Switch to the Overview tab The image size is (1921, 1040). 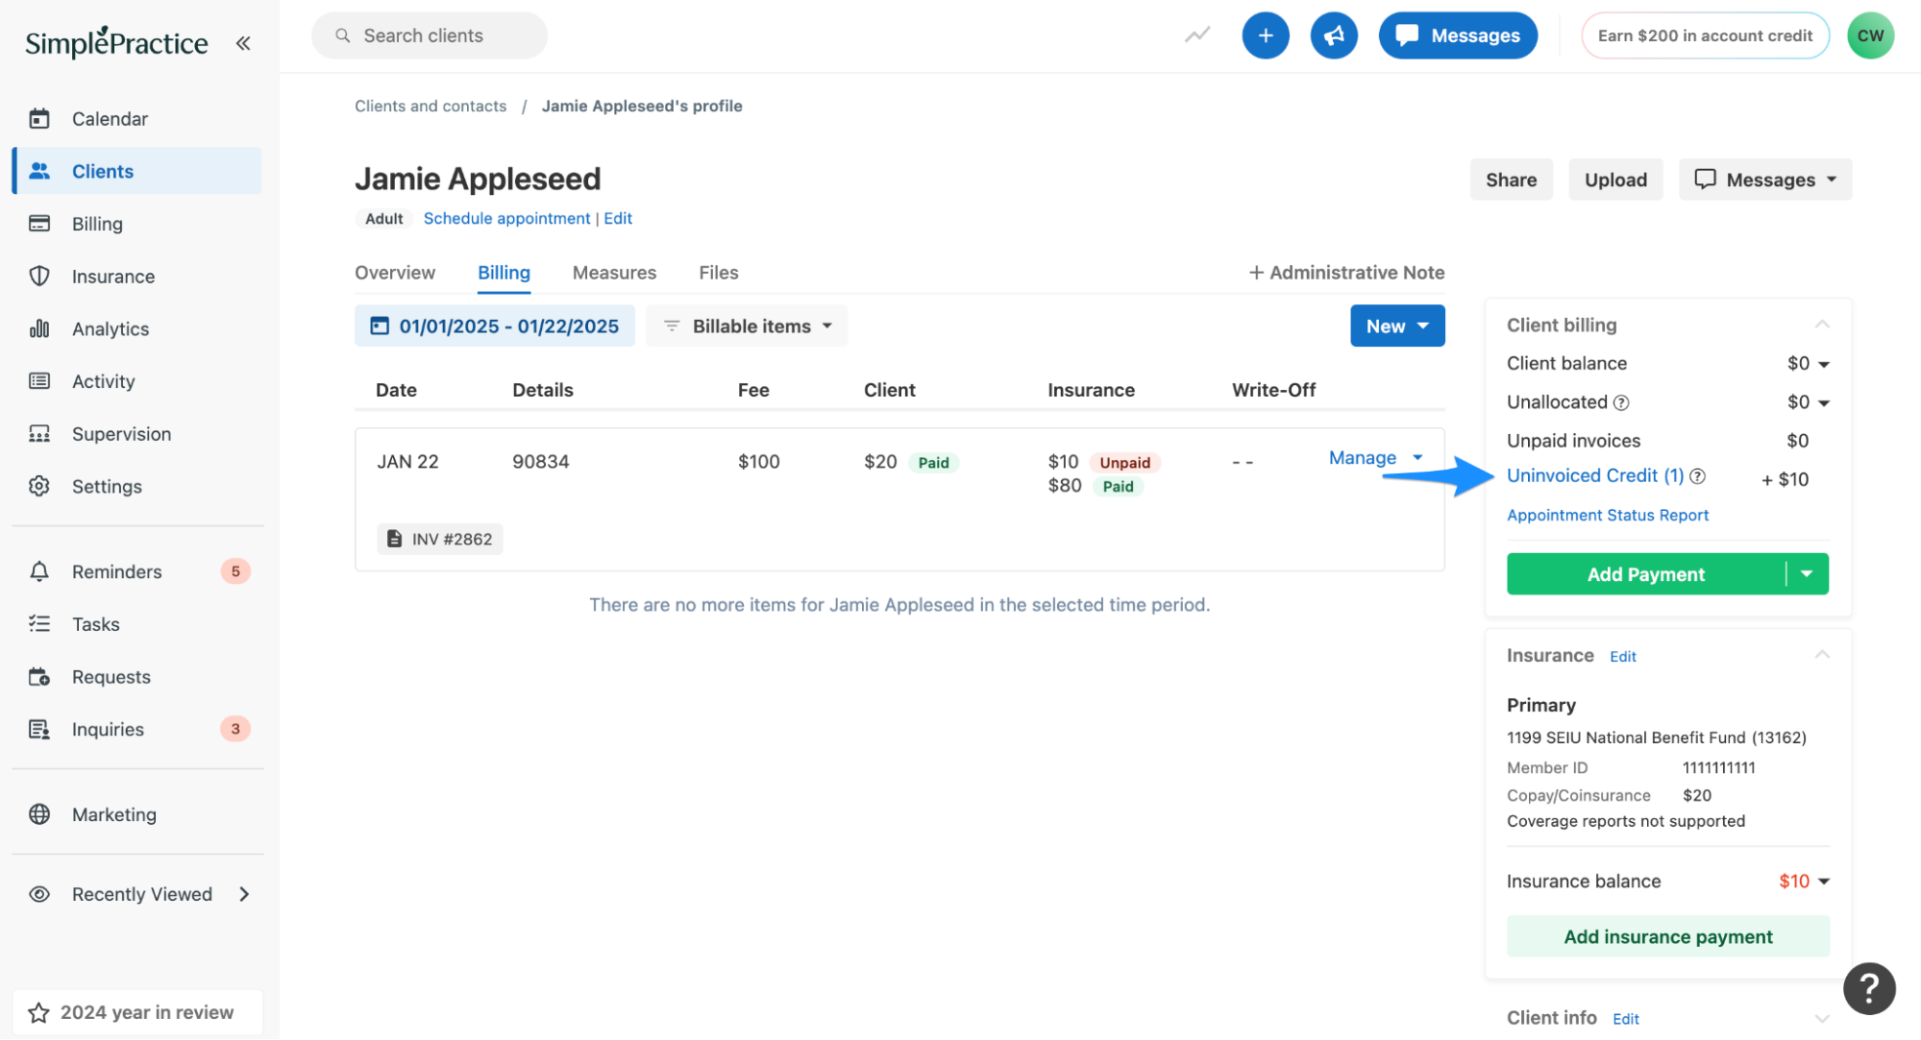point(395,273)
